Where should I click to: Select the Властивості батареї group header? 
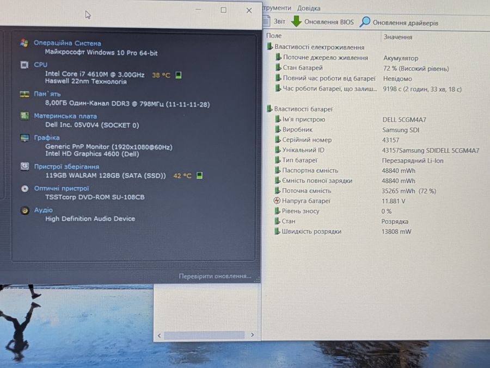pyautogui.click(x=303, y=109)
